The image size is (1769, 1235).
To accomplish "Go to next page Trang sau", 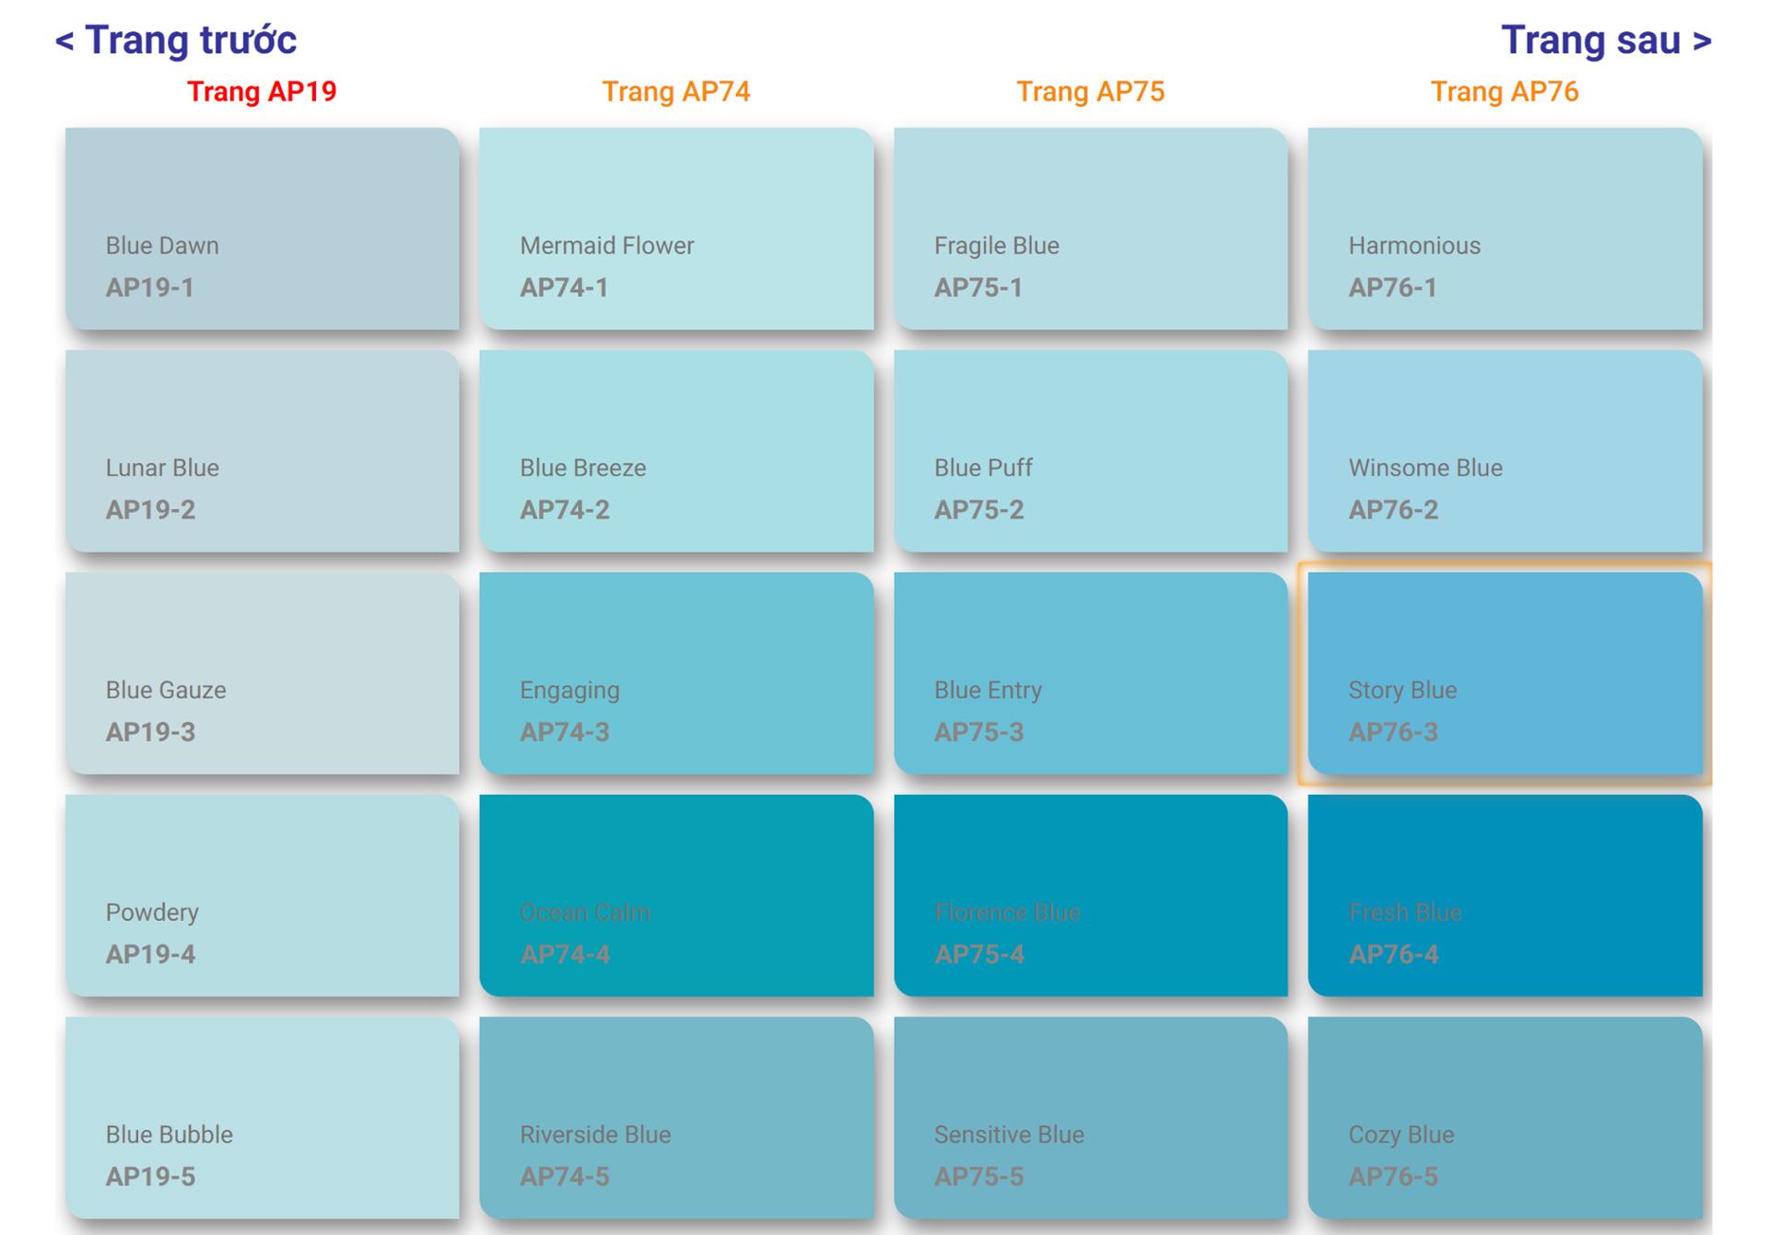I will tap(1606, 41).
